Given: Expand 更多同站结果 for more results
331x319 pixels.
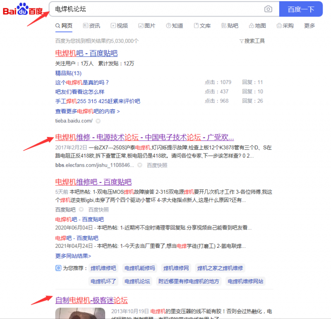Looking at the screenshot, I should [72, 256].
